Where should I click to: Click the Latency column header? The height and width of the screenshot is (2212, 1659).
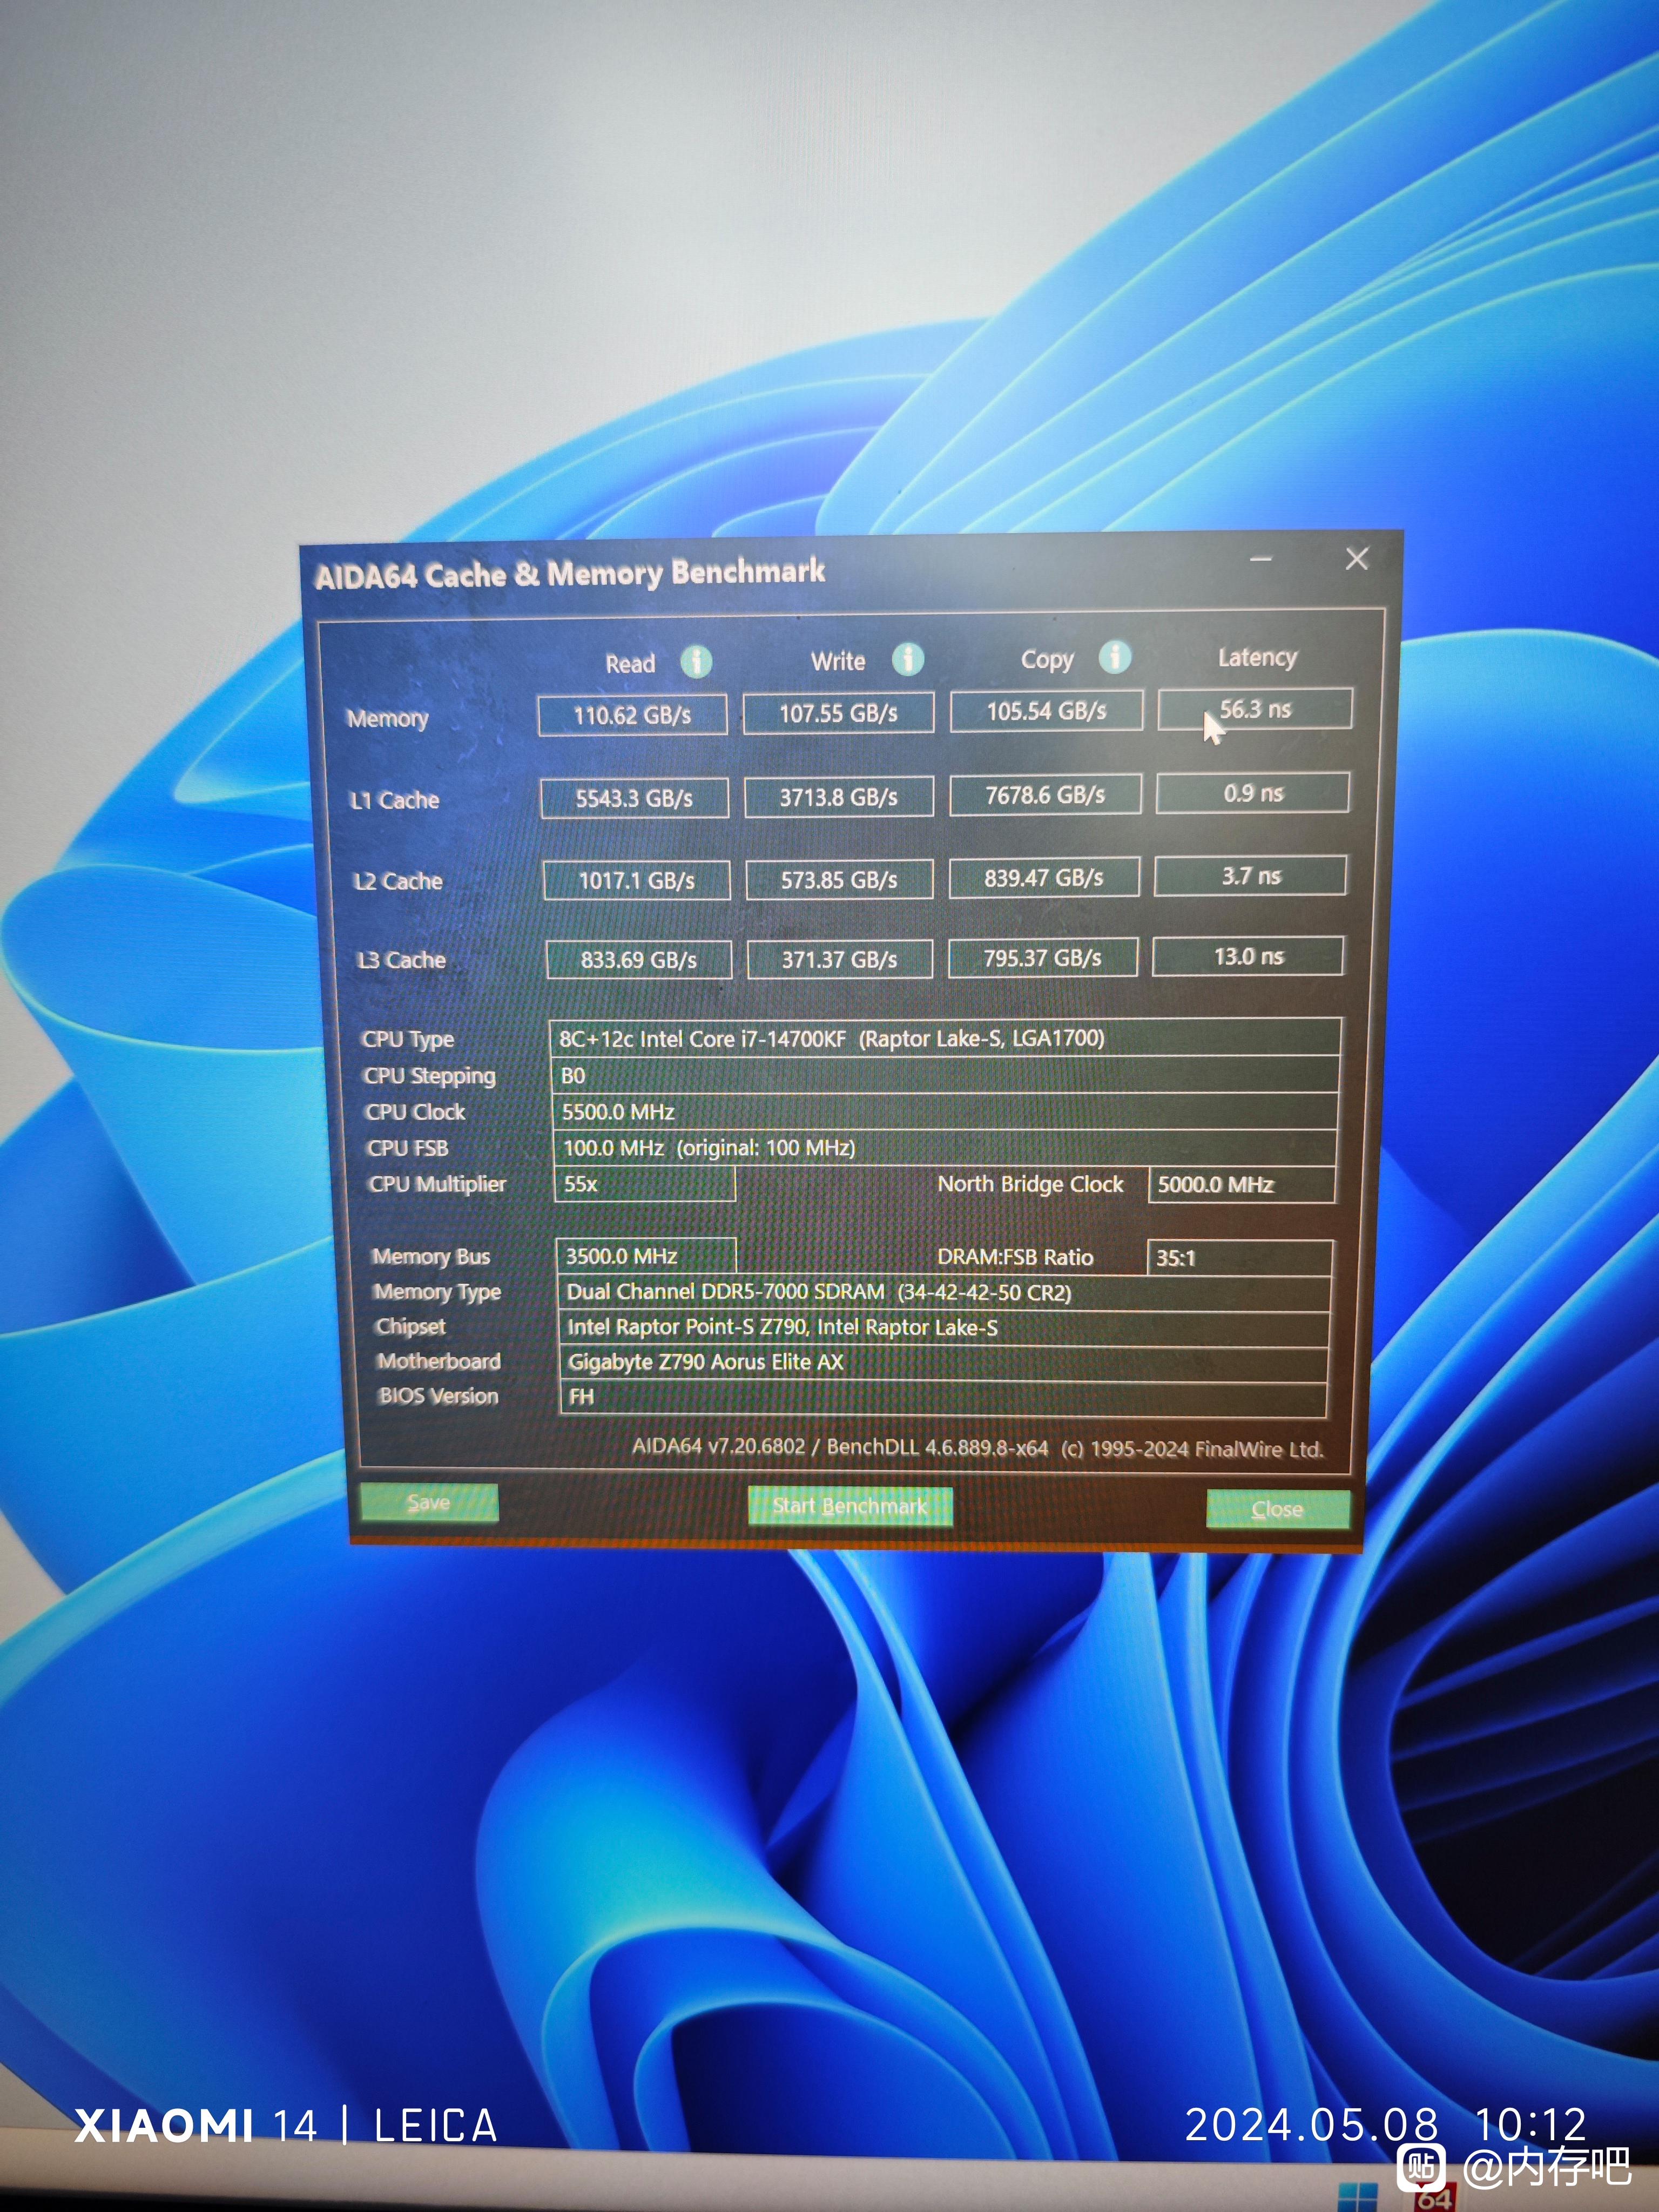[1257, 658]
